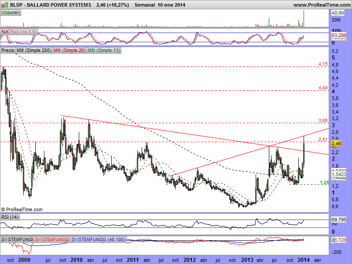Click the 3,08 resistance level label

coord(323,120)
